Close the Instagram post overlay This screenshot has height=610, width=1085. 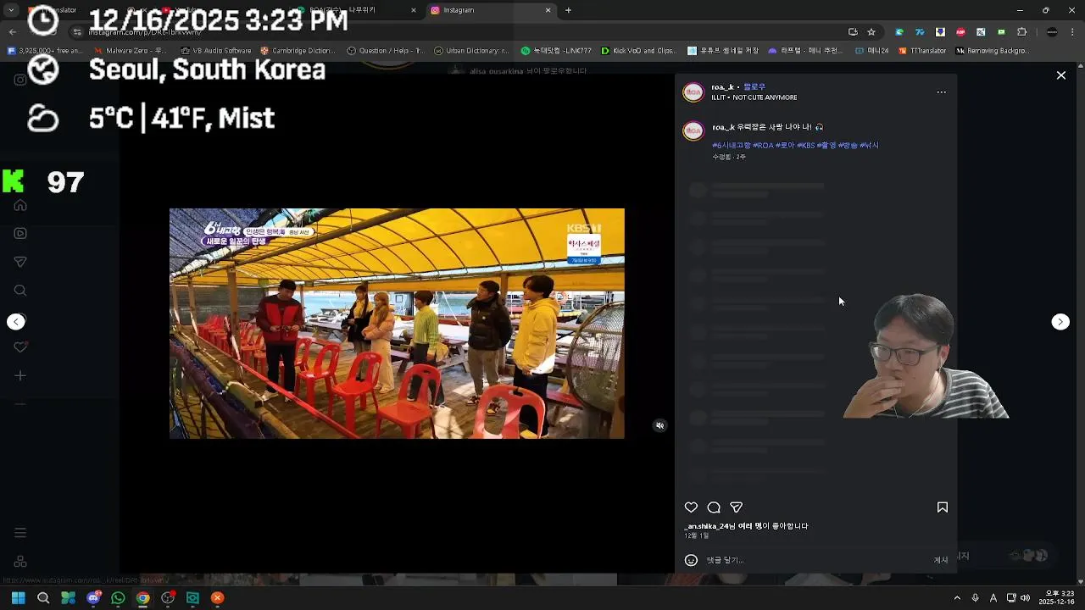point(1060,75)
